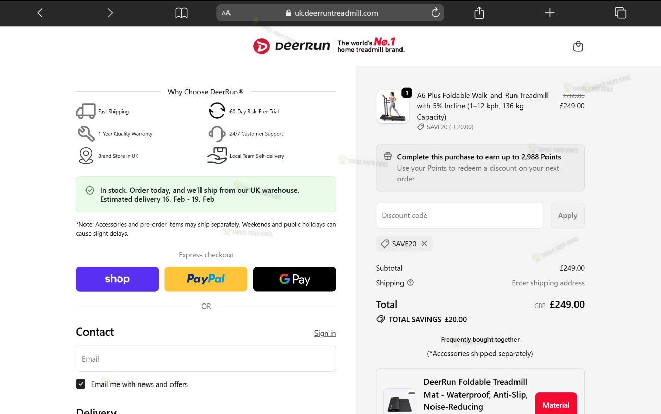
Task: Show all open tabs overview icon
Action: click(620, 13)
